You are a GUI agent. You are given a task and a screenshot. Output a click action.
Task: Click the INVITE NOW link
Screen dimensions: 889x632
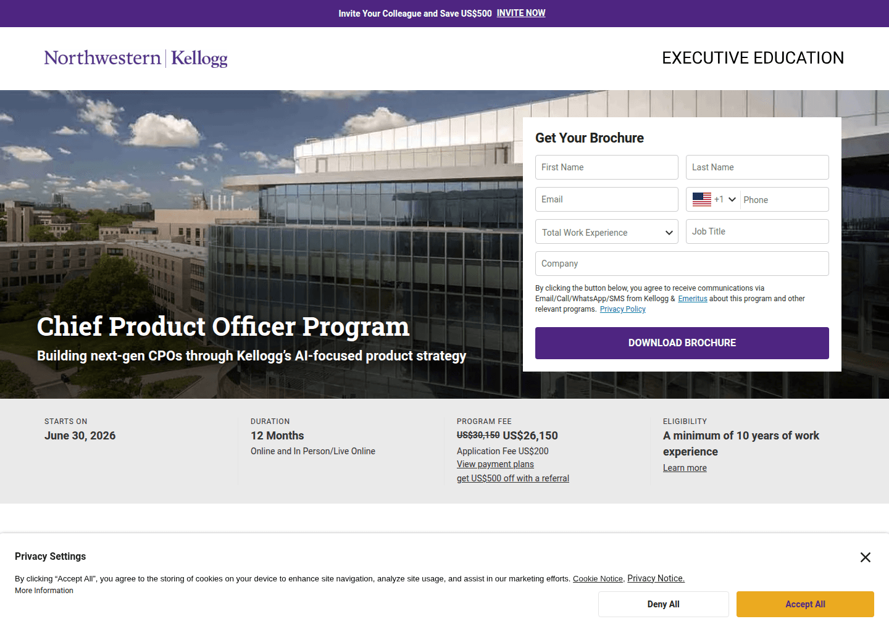coord(521,13)
